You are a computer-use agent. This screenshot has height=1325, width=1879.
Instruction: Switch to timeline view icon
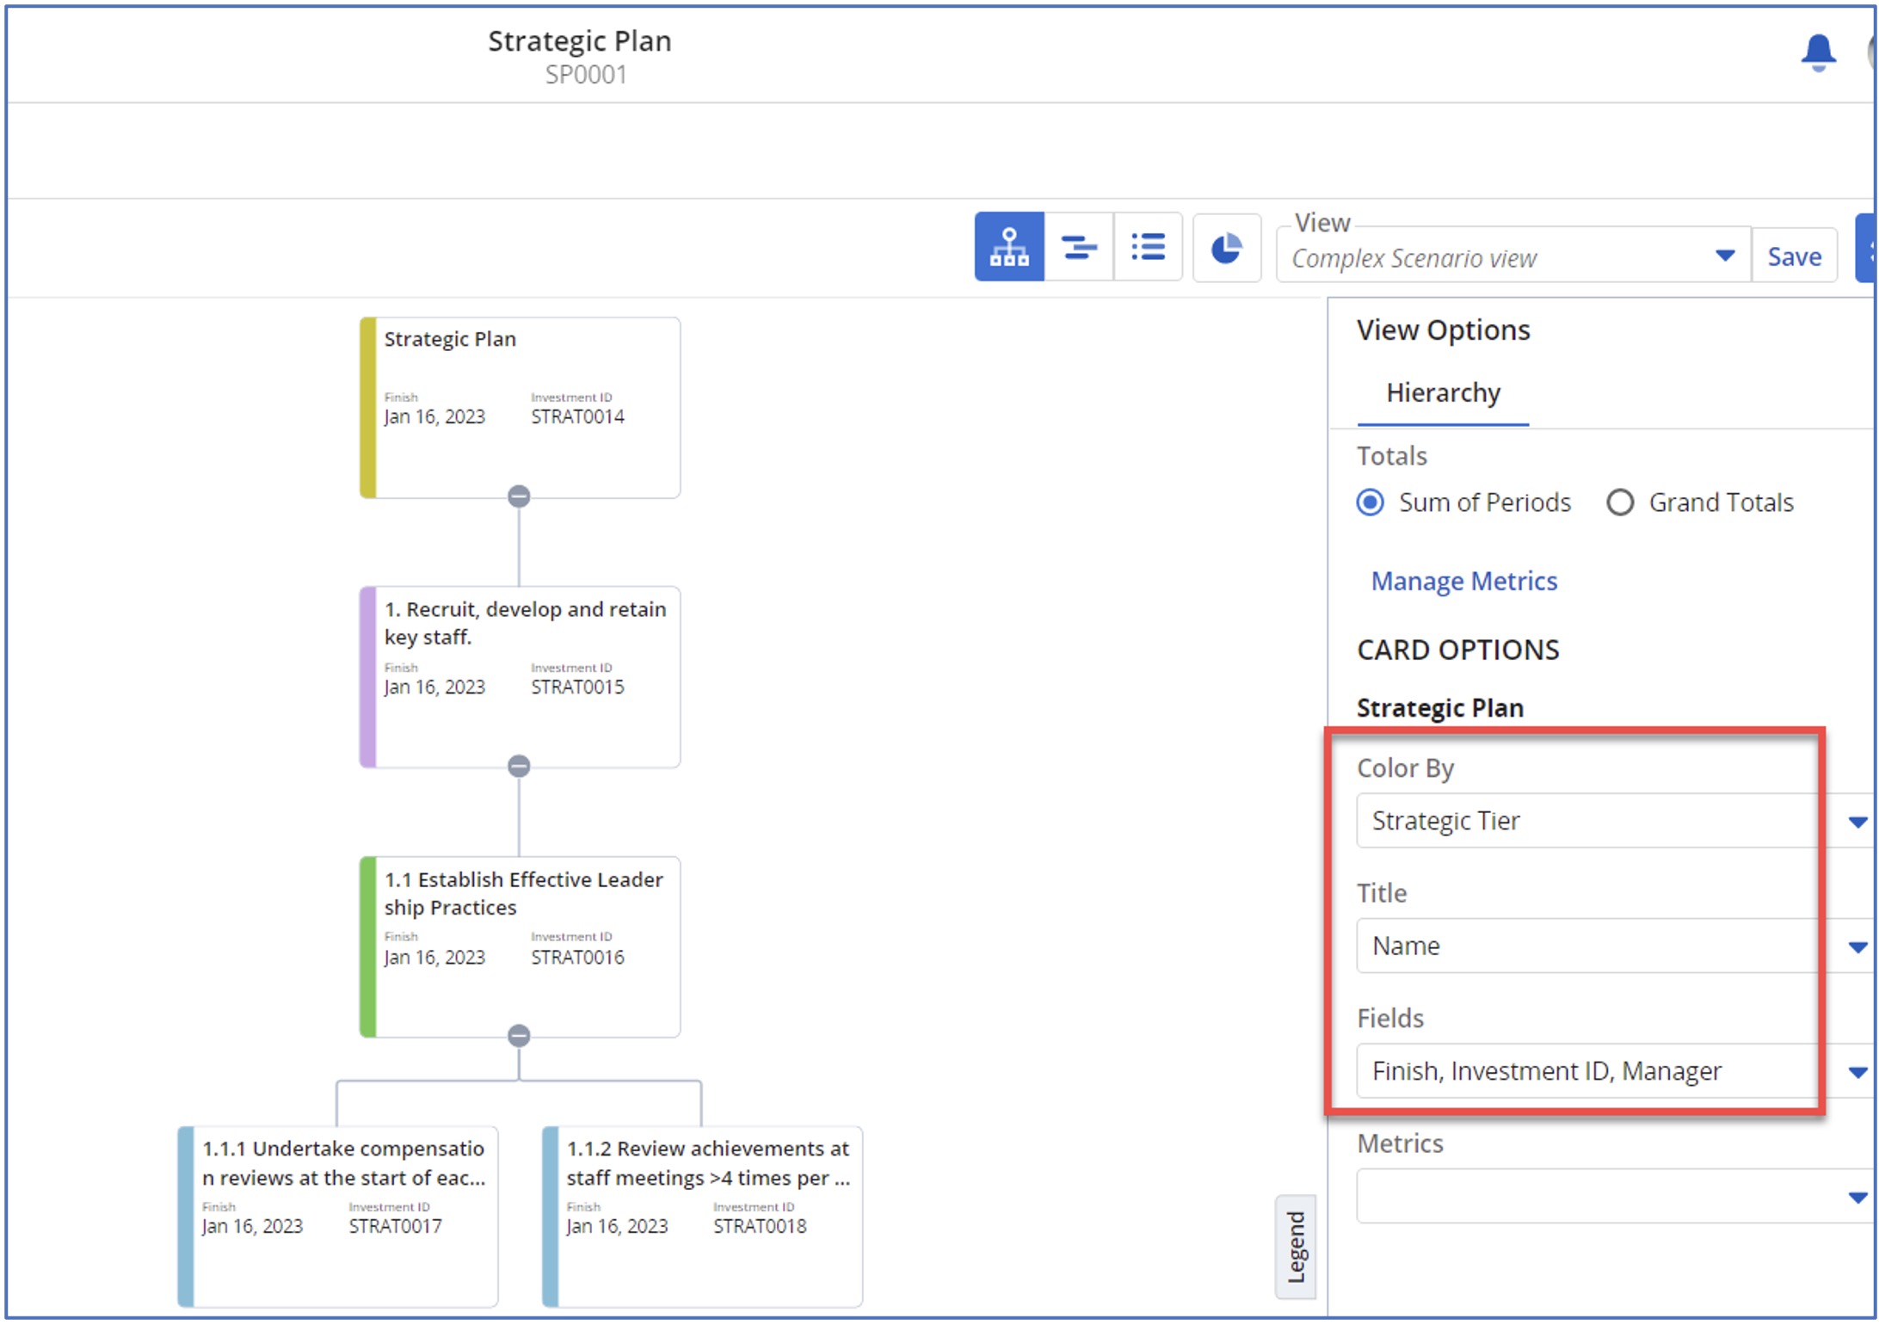(1079, 247)
